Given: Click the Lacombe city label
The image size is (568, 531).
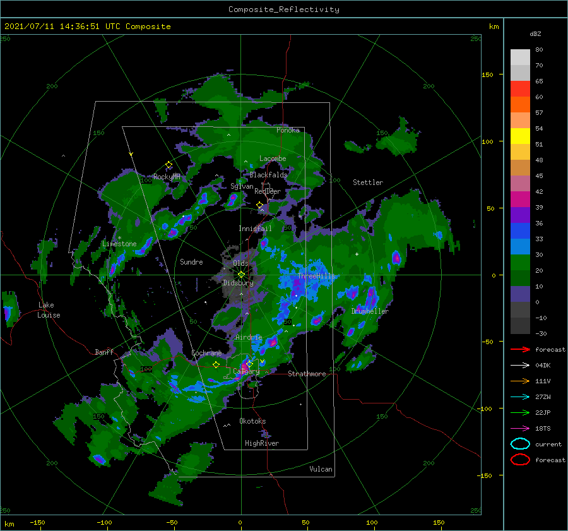Looking at the screenshot, I should [273, 158].
